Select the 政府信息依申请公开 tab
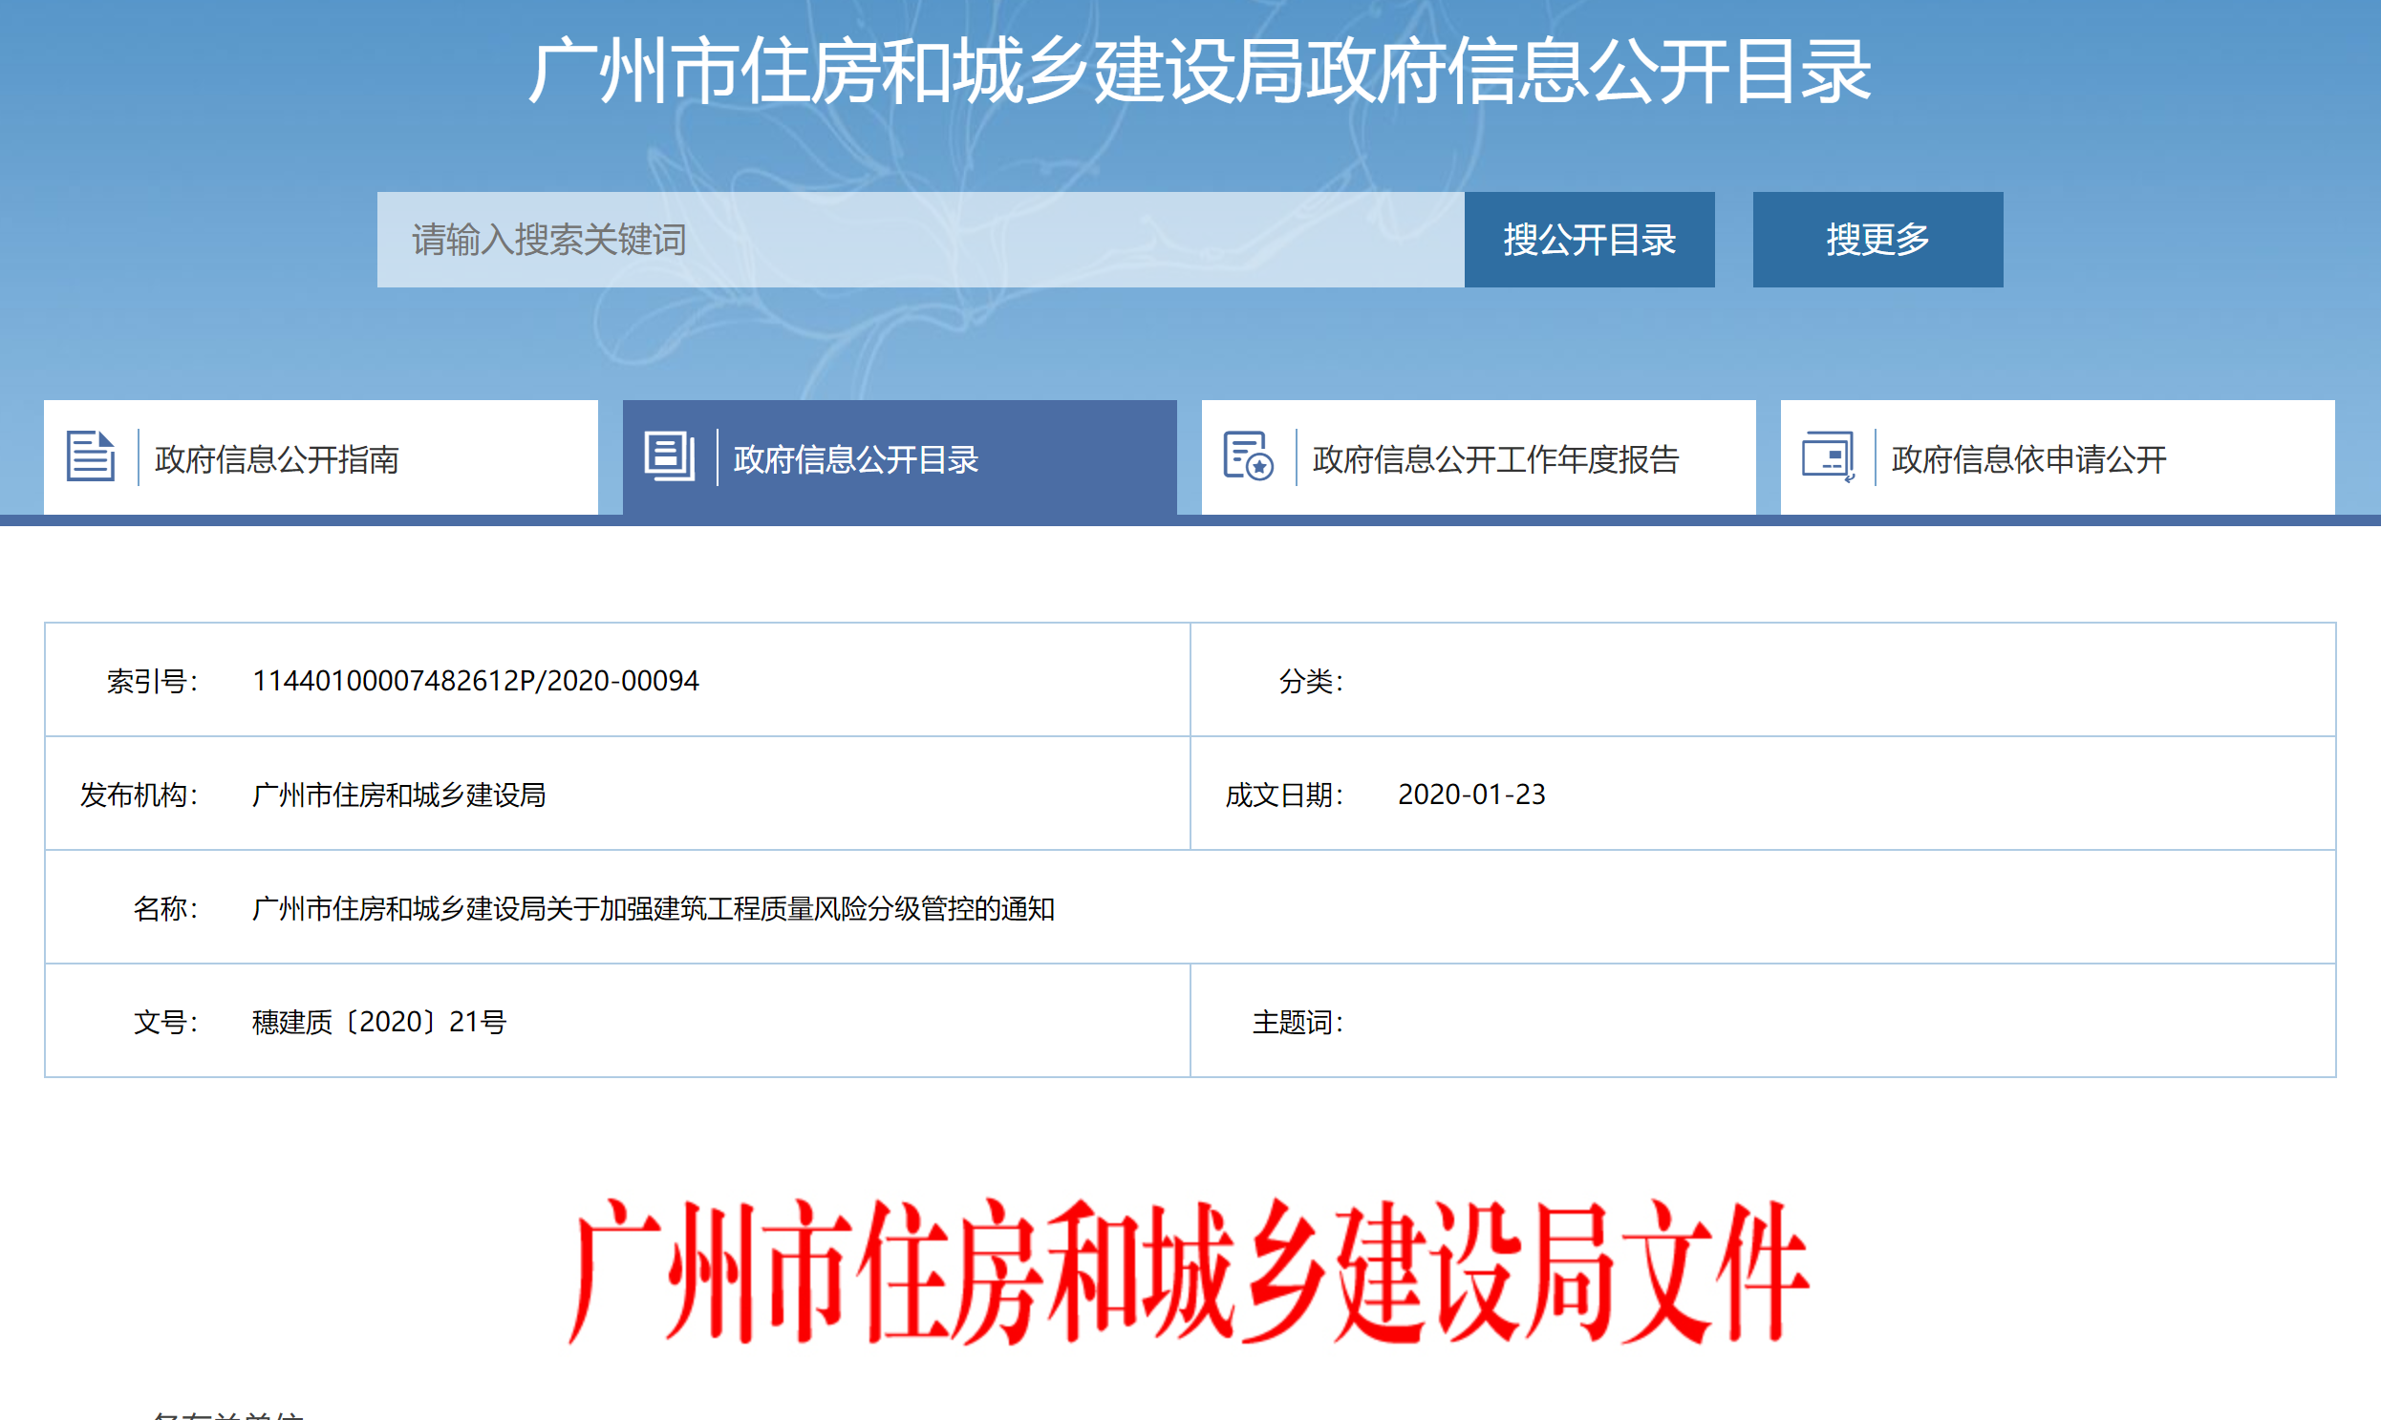The height and width of the screenshot is (1420, 2381). (2028, 460)
